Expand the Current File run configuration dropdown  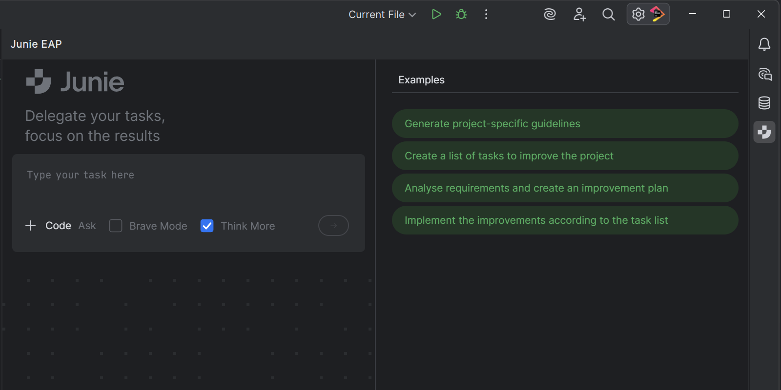[382, 15]
